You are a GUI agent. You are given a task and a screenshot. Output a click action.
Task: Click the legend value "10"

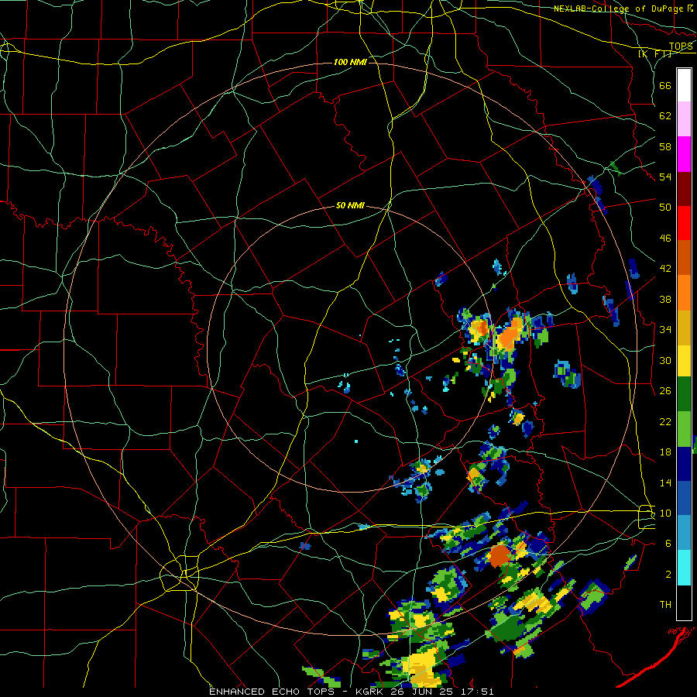[665, 513]
